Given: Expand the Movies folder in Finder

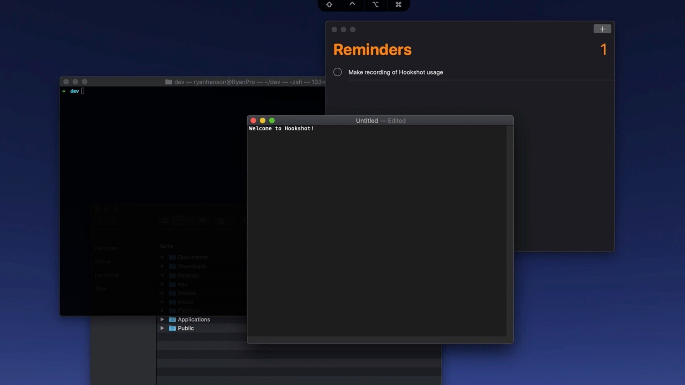Looking at the screenshot, I should 162,293.
